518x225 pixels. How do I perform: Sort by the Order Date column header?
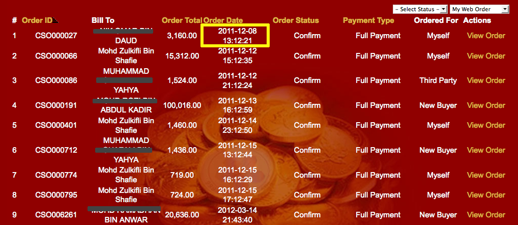pyautogui.click(x=223, y=20)
